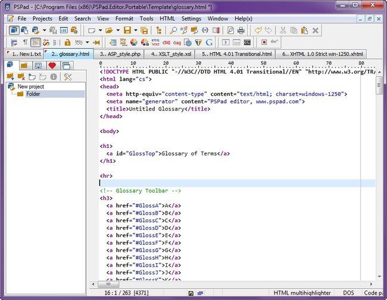
Task: Click the Save file floppy icon
Action: click(x=127, y=30)
